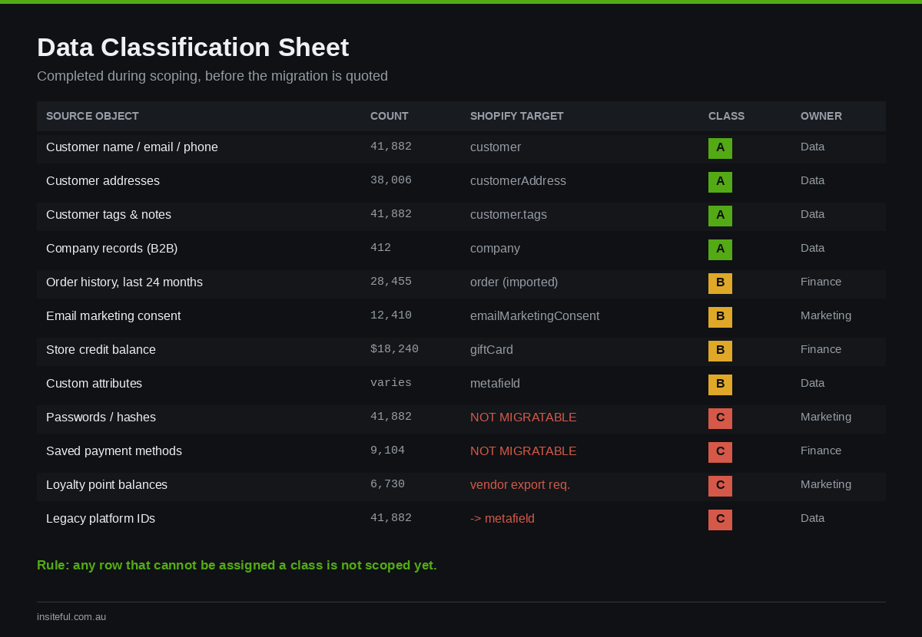Select the 'Passwords / hashes' row label
The image size is (922, 637).
coord(101,417)
